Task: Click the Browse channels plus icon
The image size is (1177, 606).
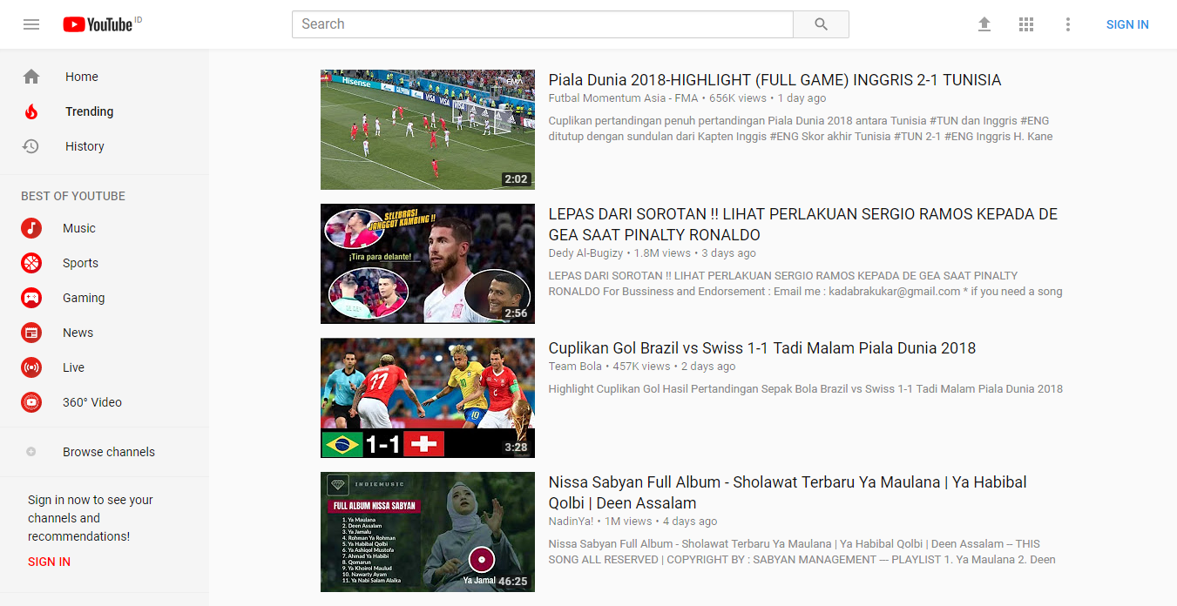Action: (x=31, y=452)
